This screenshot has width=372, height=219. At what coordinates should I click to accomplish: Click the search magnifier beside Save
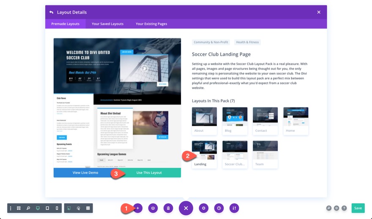point(329,208)
